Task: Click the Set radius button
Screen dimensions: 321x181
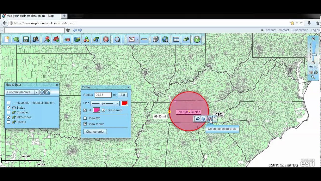Action: pos(123,95)
